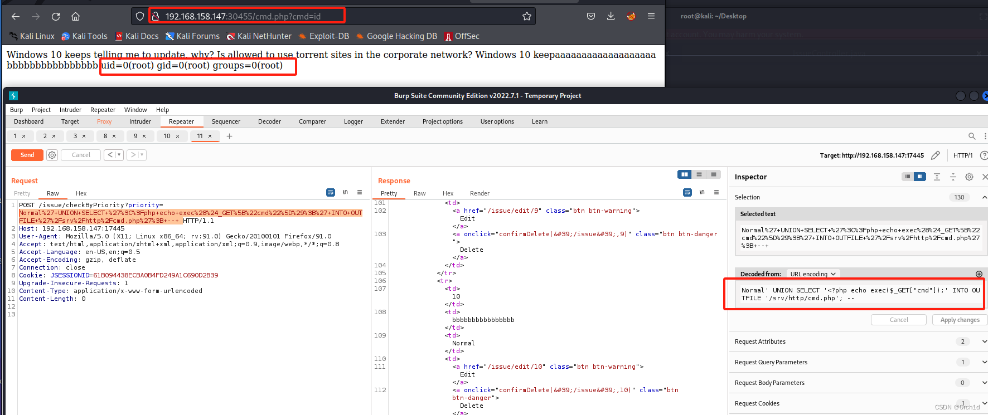Switch to Intruder tab
988x415 pixels.
pos(140,121)
